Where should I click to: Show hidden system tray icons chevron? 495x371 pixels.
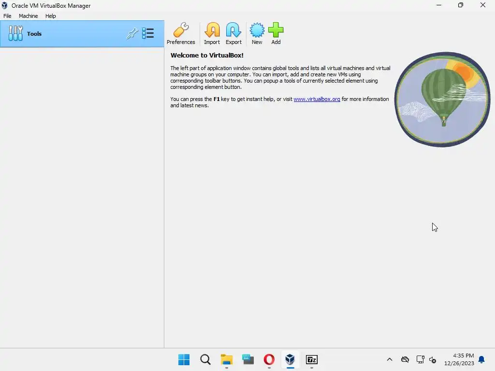tap(390, 359)
